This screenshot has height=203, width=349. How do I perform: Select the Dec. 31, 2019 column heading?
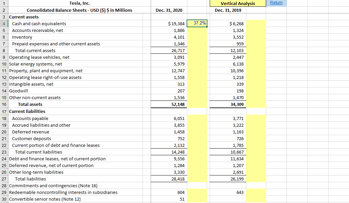tap(228, 10)
